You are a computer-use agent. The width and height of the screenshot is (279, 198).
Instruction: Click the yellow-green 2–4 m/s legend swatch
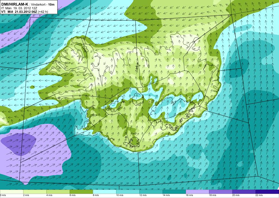click(x=35, y=192)
